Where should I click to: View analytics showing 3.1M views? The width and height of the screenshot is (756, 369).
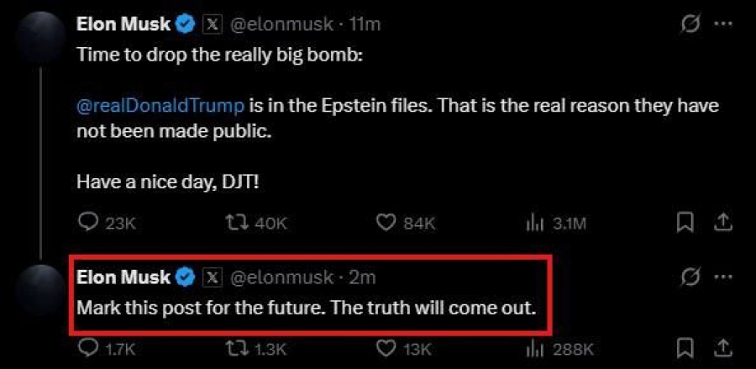pyautogui.click(x=555, y=223)
